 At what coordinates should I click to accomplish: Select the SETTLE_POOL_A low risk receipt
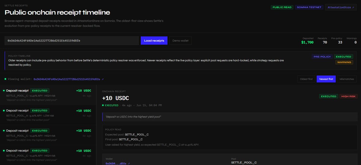[x=48, y=115]
